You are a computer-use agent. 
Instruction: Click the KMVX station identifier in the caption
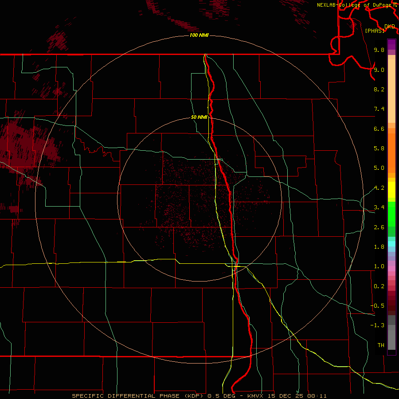255,396
